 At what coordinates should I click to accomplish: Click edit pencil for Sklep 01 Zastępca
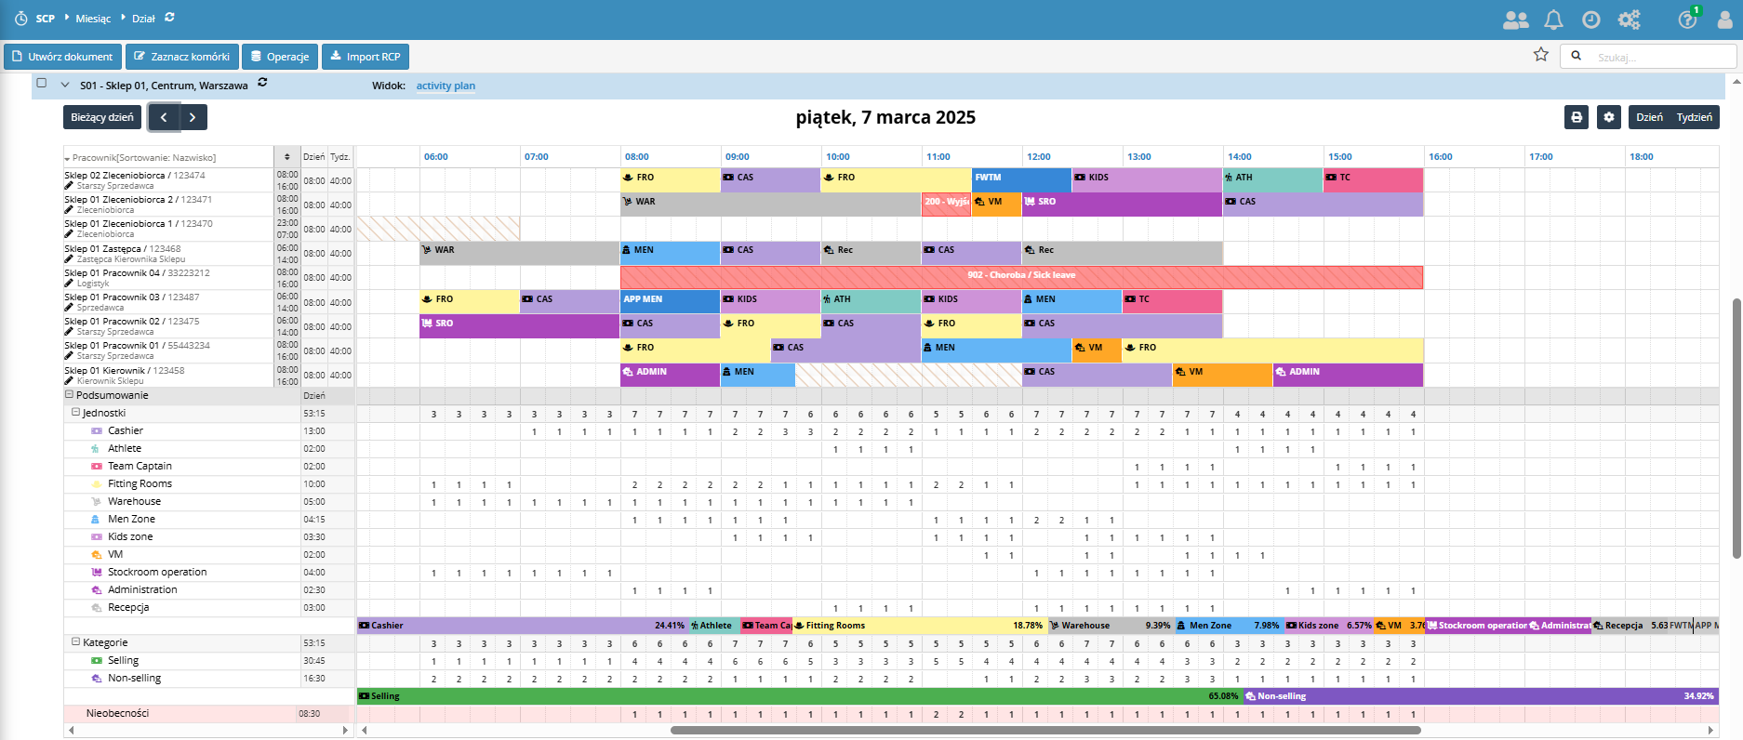[69, 259]
